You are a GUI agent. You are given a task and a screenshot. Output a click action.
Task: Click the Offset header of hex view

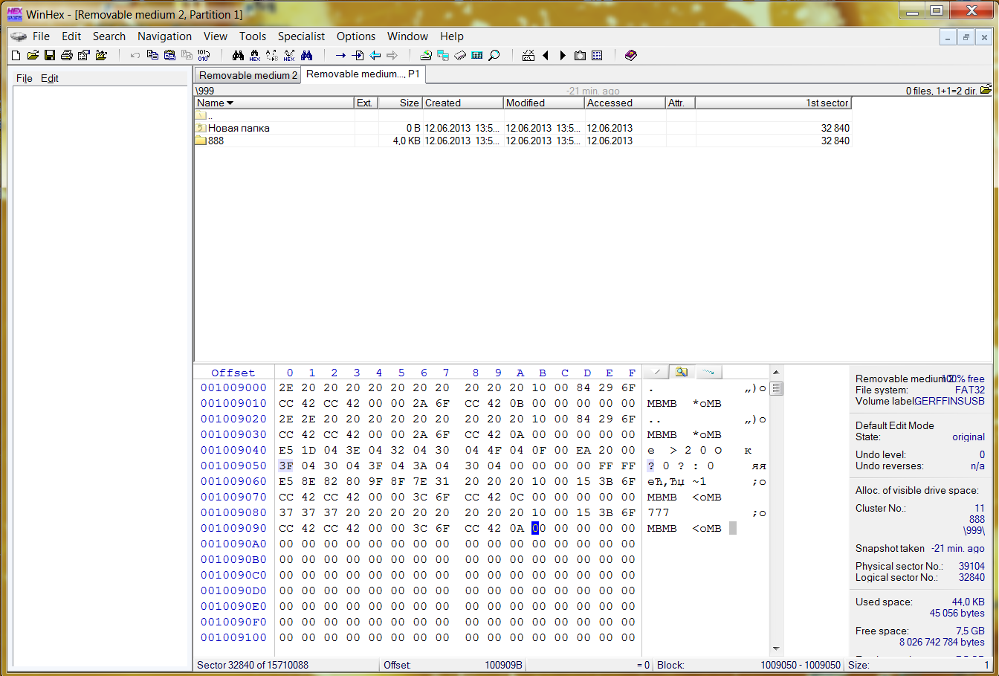pos(233,373)
